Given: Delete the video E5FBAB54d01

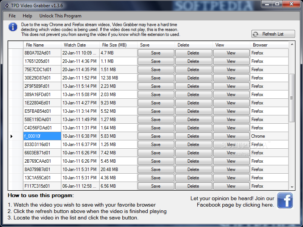Looking at the screenshot, I should click(193, 111).
